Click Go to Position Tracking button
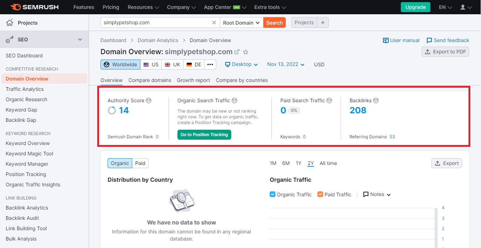 pyautogui.click(x=204, y=135)
